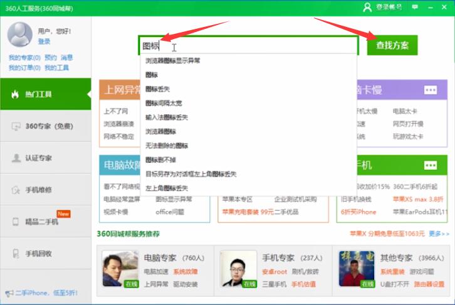Click the 其他专家 photo thumbnail
Viewport: 455px width, 305px height.
[357, 269]
